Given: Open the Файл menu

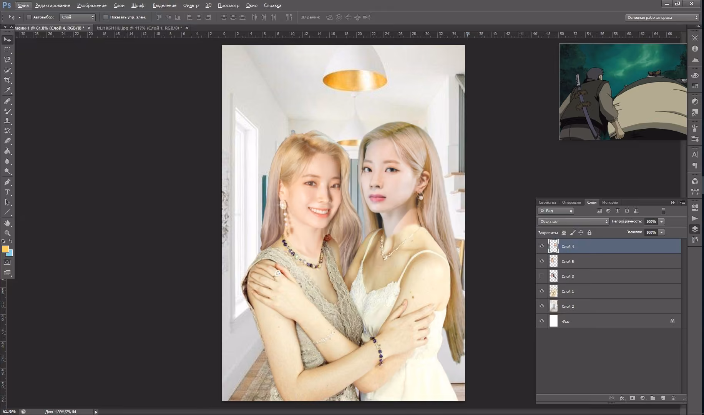Looking at the screenshot, I should point(23,5).
